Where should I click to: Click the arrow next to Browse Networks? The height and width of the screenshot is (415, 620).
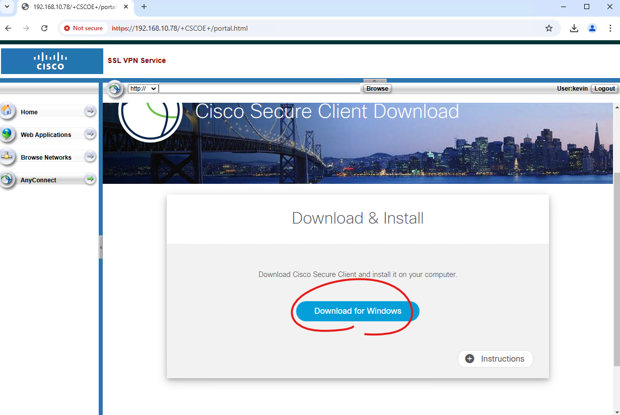pyautogui.click(x=90, y=156)
